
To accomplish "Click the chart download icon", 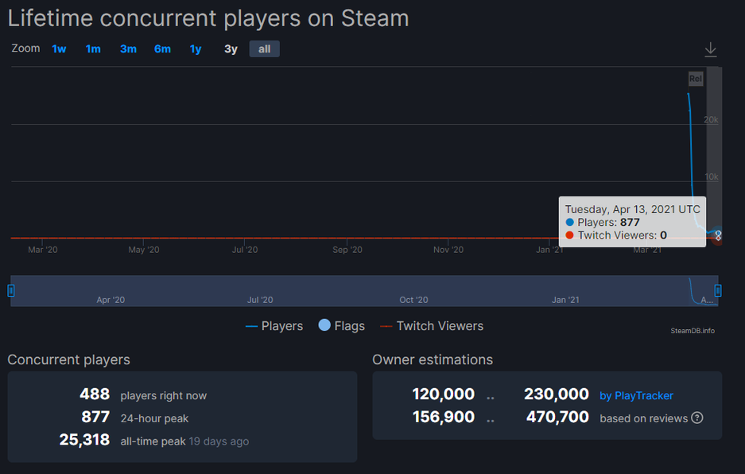I will point(710,50).
